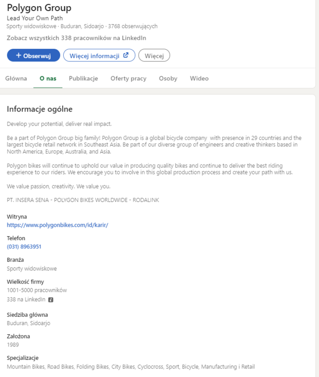Open the Publikacje tab
The height and width of the screenshot is (377, 319).
point(83,78)
